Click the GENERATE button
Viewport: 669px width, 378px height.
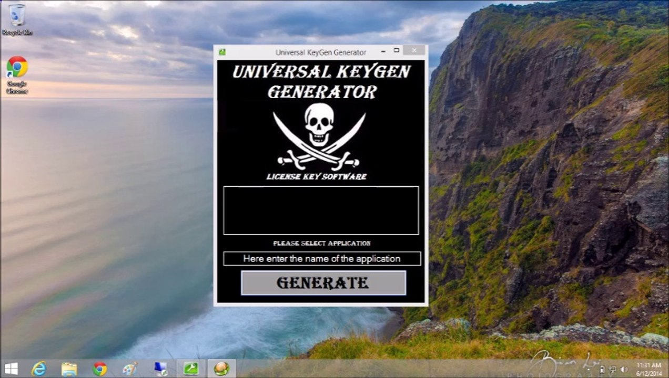point(323,283)
